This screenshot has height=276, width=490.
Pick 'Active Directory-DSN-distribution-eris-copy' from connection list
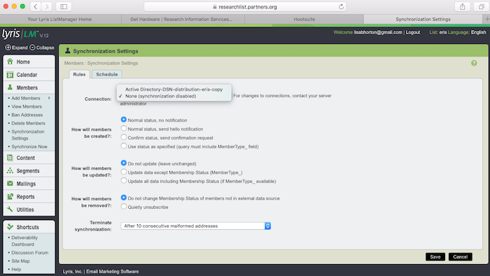(174, 89)
